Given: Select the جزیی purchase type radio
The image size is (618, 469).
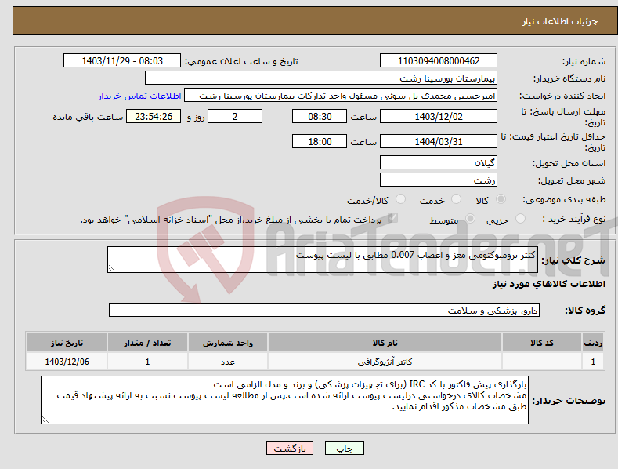Looking at the screenshot, I should pos(520,219).
